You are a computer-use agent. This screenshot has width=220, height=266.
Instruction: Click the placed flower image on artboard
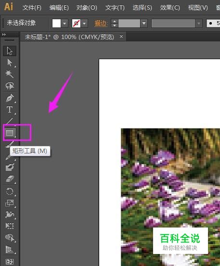pos(170,197)
